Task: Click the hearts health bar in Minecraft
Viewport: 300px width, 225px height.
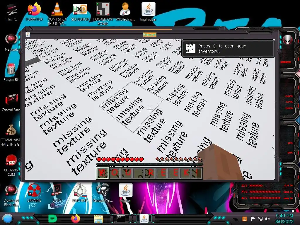Action: click(x=120, y=159)
